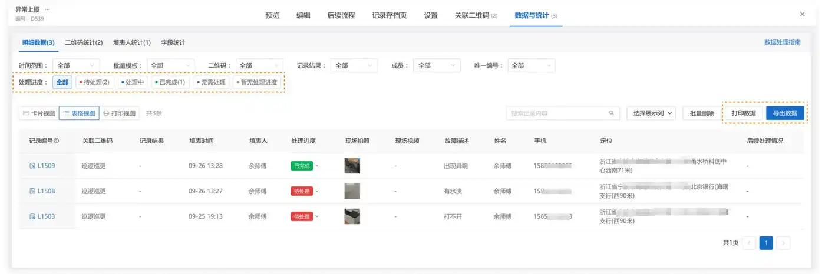
Task: Filter progress by 处理中
Action: [133, 82]
